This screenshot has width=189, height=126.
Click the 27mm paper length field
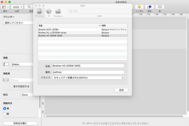(22, 80)
